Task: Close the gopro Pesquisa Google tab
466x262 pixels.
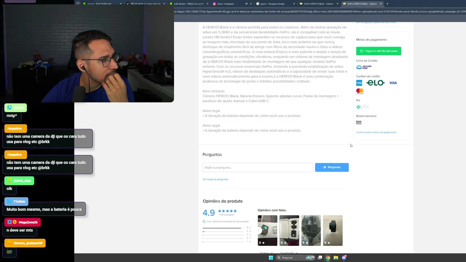Action: 294,4
